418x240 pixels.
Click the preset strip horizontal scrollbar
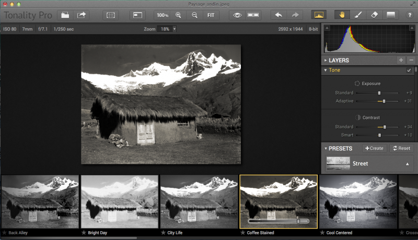[69, 238]
